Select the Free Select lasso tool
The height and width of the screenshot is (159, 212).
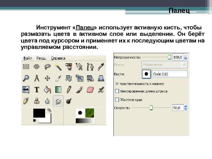[47, 67]
